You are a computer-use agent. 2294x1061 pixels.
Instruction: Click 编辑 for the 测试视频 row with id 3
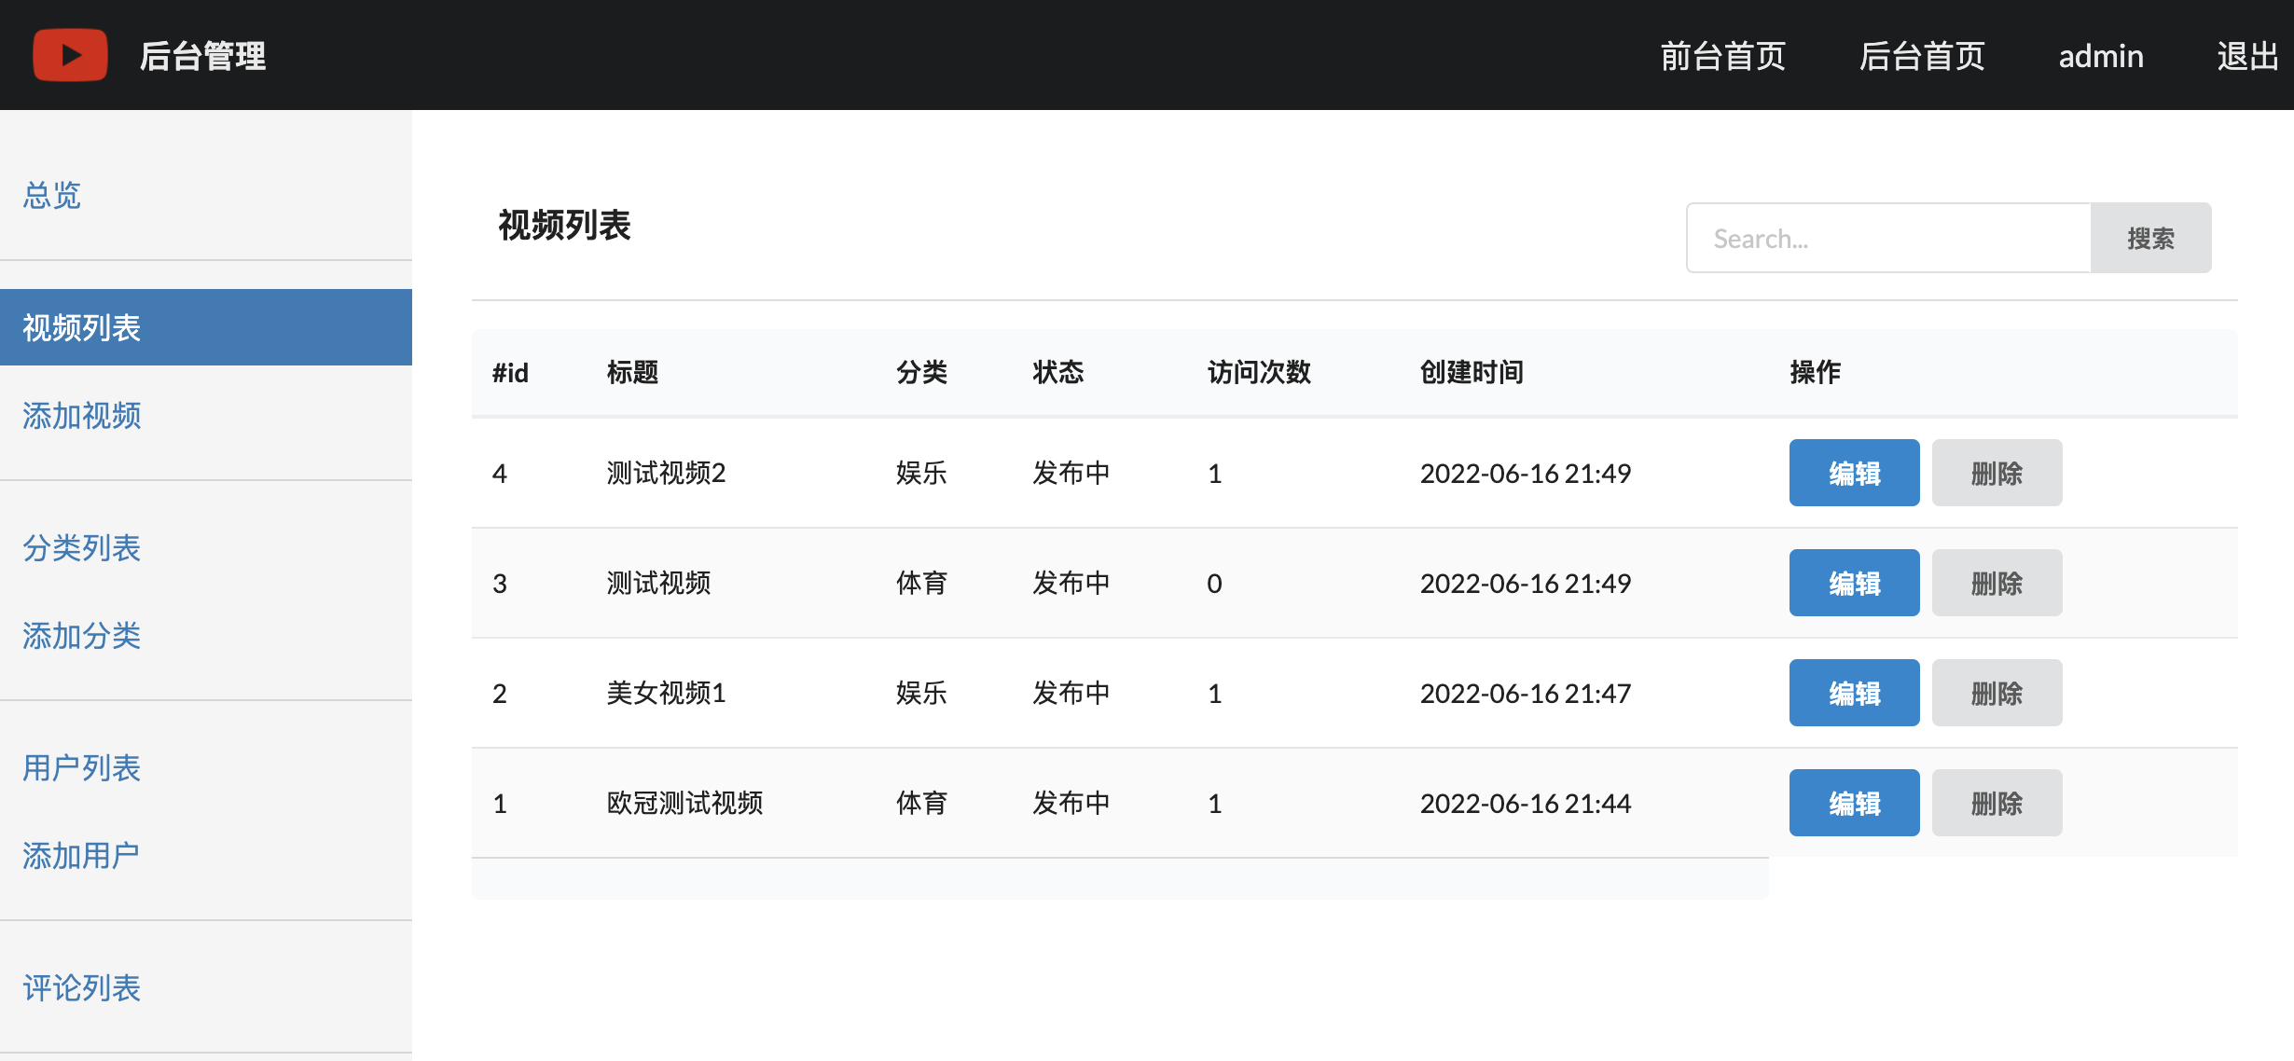pyautogui.click(x=1854, y=583)
